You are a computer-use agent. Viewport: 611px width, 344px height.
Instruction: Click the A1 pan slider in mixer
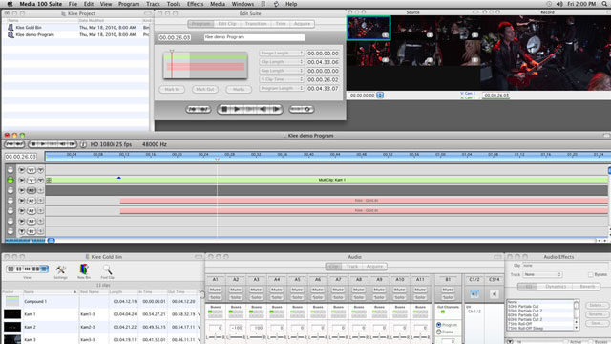216,336
